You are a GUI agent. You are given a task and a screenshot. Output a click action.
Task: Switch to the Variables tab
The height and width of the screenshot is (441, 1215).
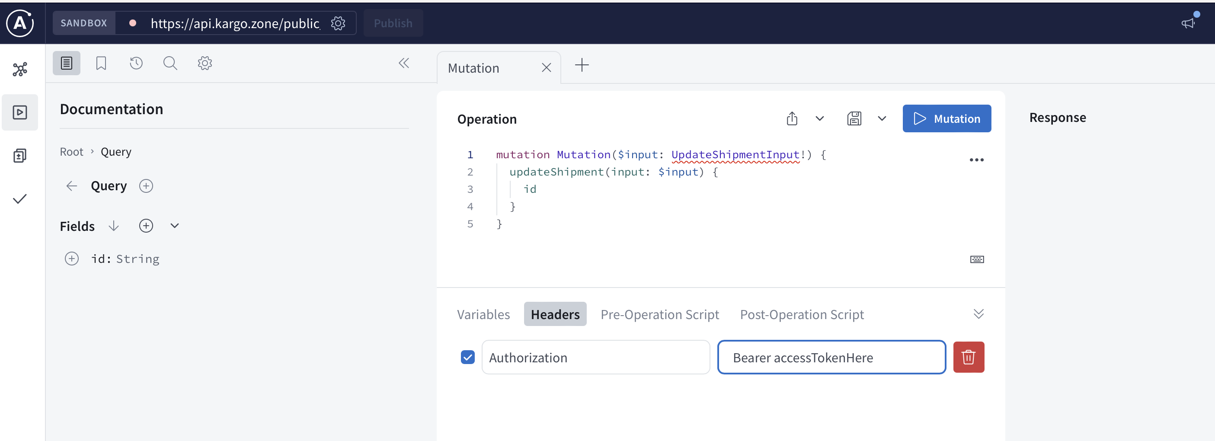[483, 313]
